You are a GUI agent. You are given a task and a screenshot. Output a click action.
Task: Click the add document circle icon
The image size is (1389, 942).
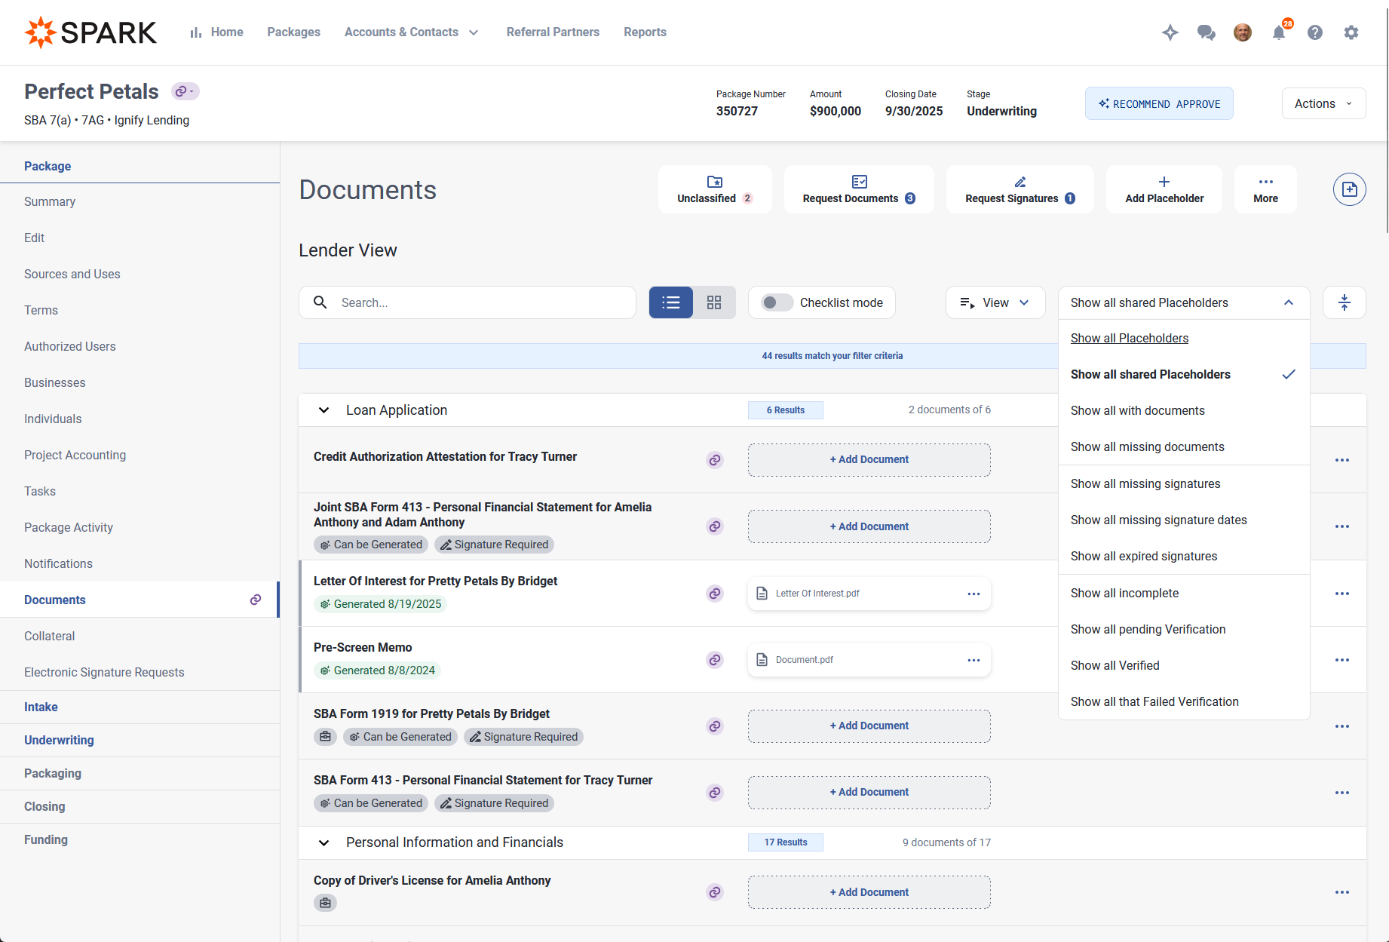[x=1349, y=189]
